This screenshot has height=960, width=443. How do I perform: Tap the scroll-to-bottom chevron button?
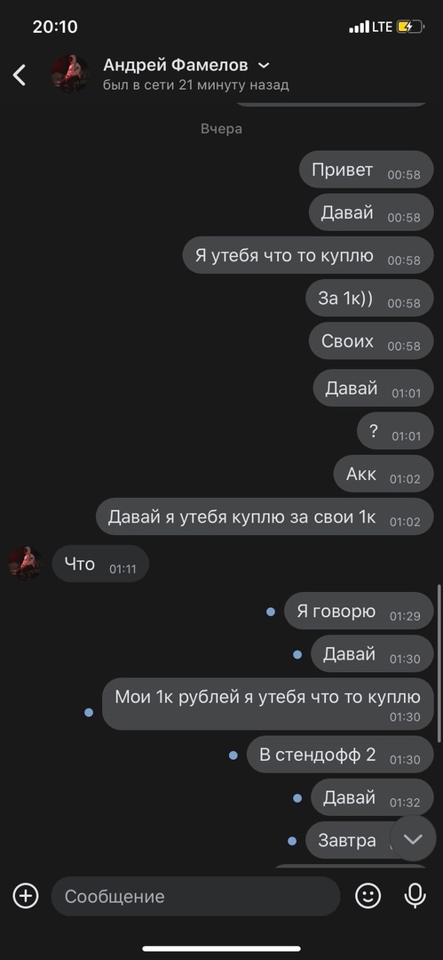click(413, 838)
